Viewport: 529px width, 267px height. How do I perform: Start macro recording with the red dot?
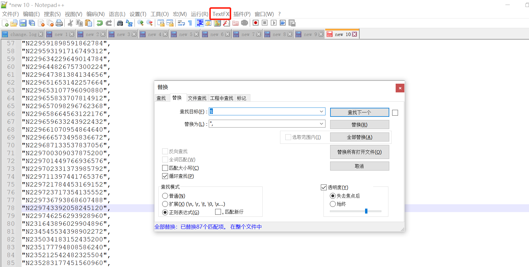[256, 23]
